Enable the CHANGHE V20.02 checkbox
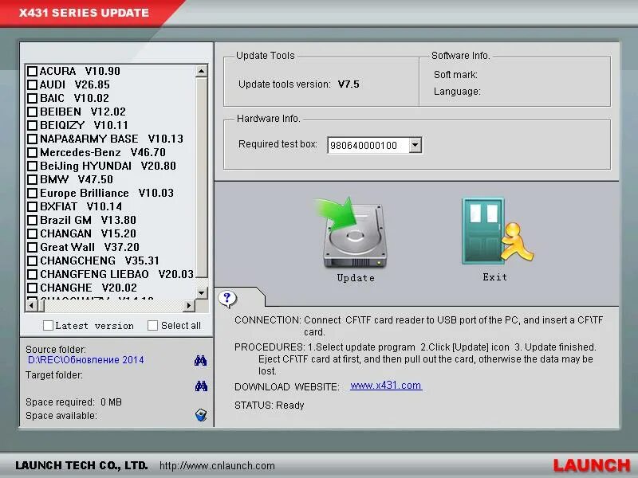This screenshot has height=478, width=638. 32,288
